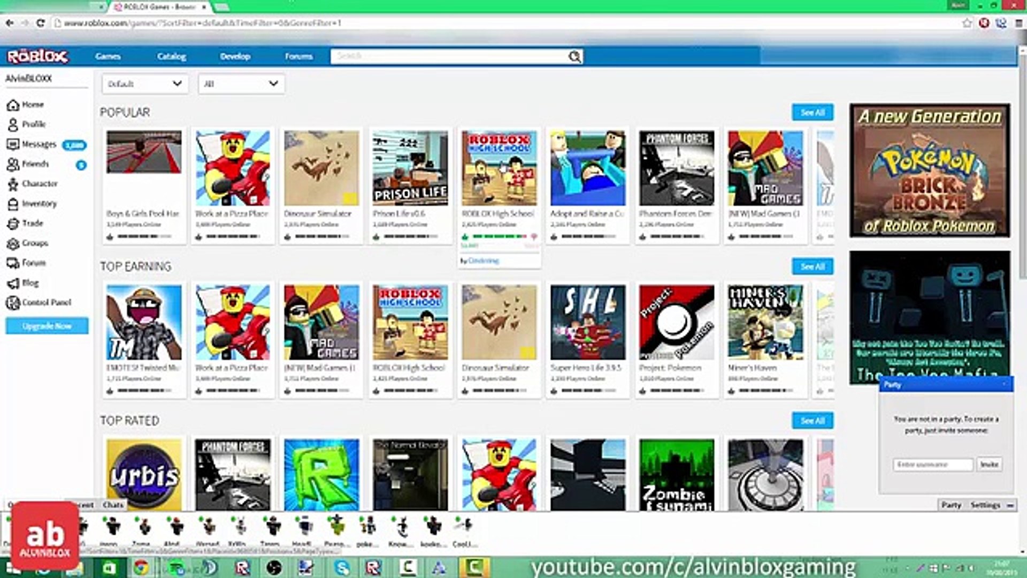1027x578 pixels.
Task: Expand the All genre dropdown
Action: [x=241, y=84]
